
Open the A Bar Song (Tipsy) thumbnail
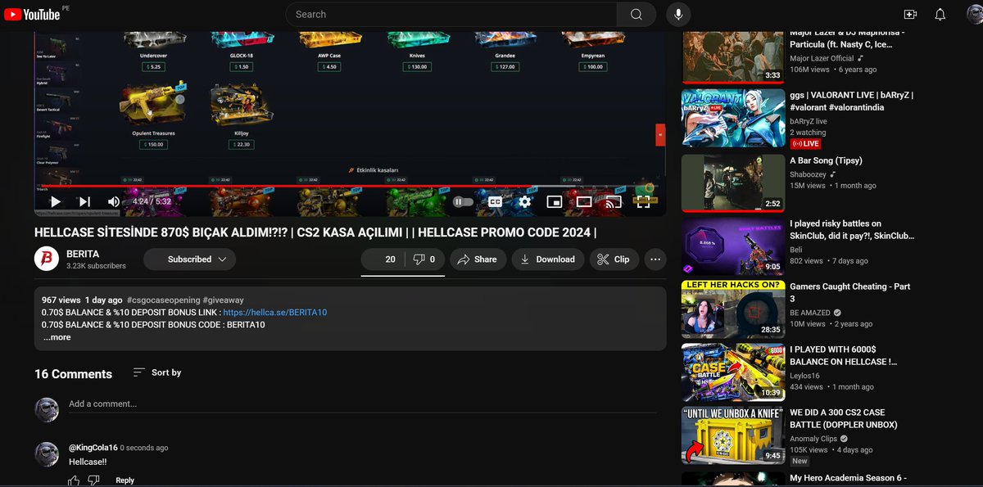[x=733, y=183]
